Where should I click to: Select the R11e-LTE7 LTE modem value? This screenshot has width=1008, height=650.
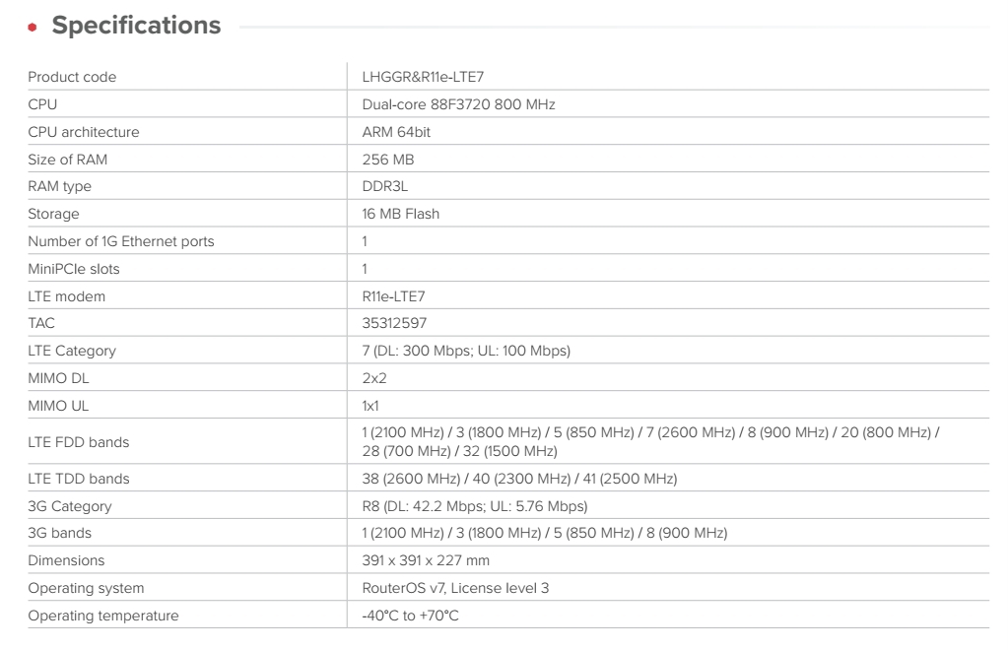pyautogui.click(x=393, y=293)
